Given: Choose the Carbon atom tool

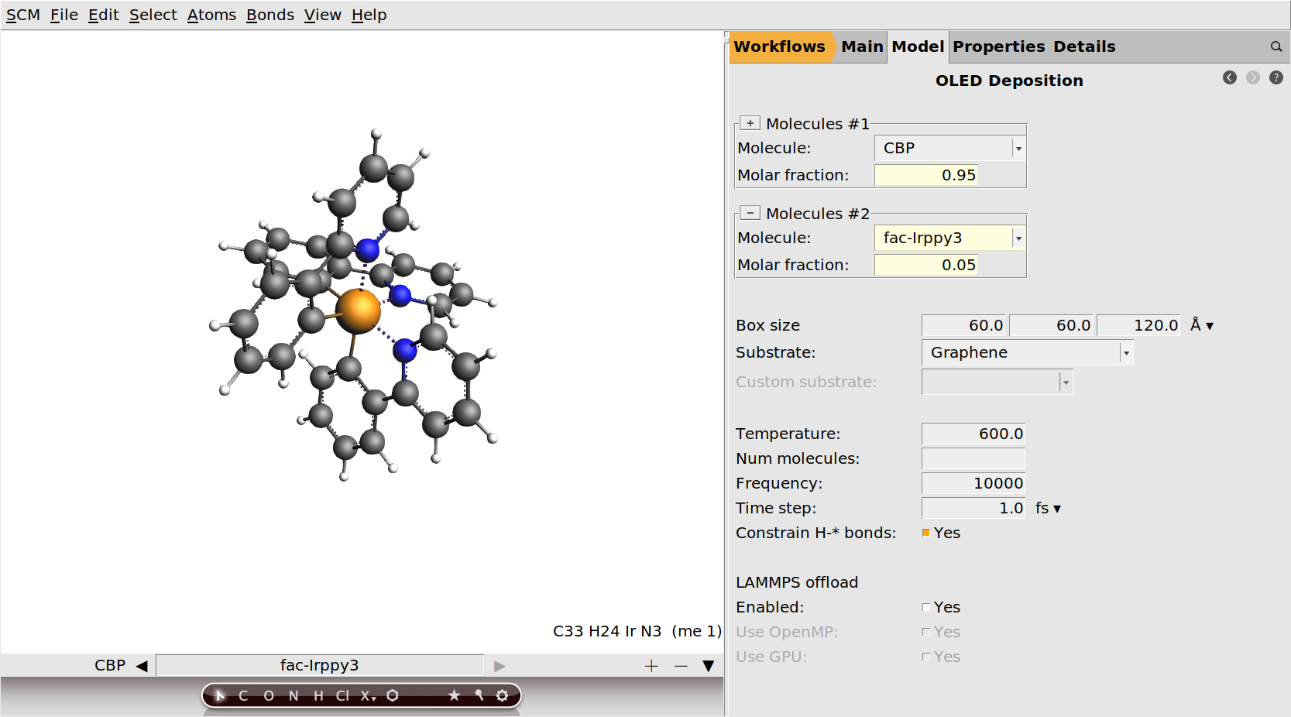Looking at the screenshot, I should coord(243,695).
